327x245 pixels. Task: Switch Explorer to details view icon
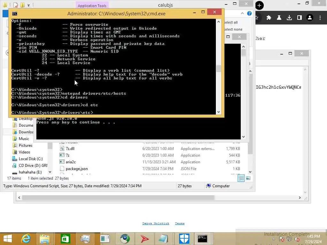pyautogui.click(x=241, y=178)
